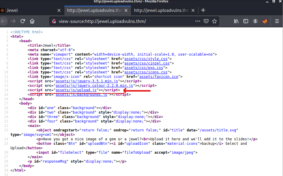This screenshot has height=176, width=283.
Task: Click the Jewel title text in source
Action: tap(48, 45)
